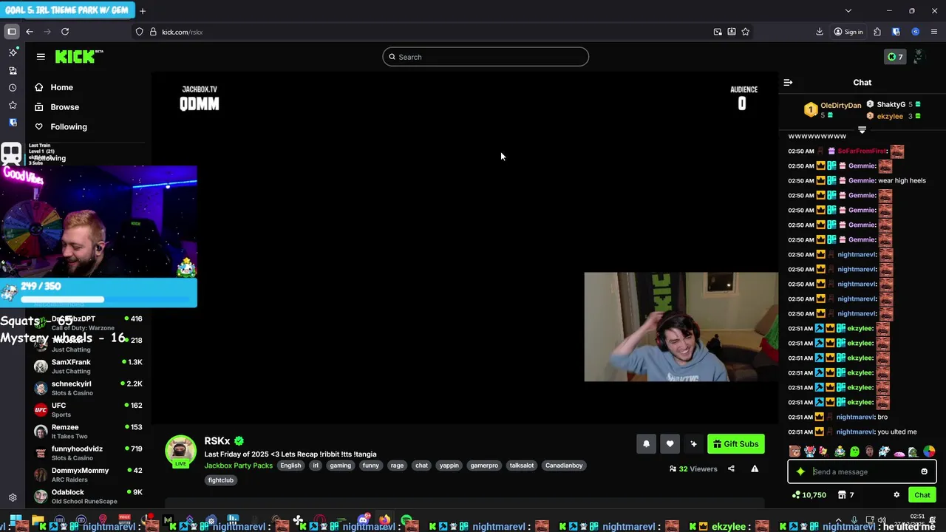Click the Kick logo
Screen dimensions: 946x532
point(79,57)
